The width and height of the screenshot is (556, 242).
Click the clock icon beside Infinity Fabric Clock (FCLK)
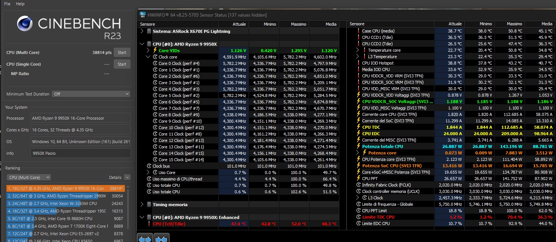[359, 185]
